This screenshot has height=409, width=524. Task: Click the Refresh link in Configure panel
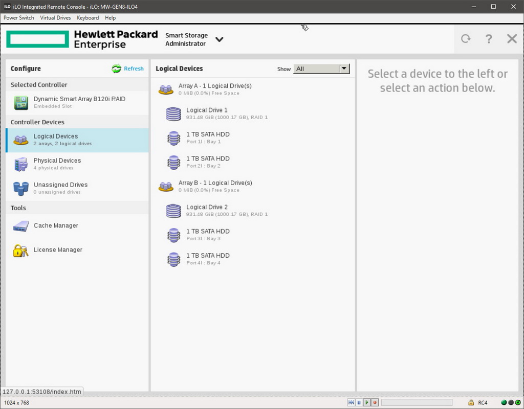pos(134,69)
